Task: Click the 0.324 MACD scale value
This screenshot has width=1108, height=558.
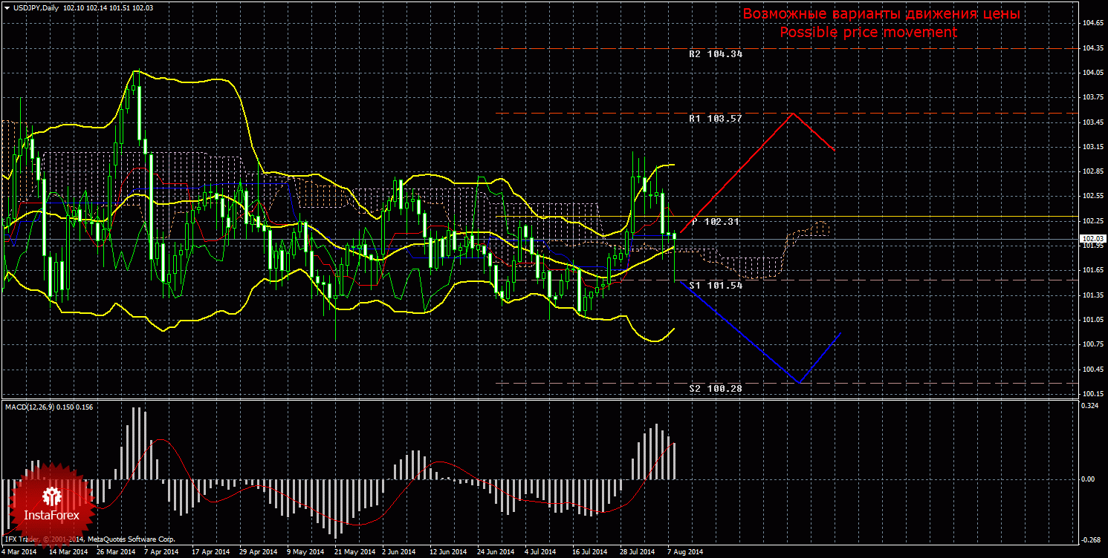Action: (1090, 406)
